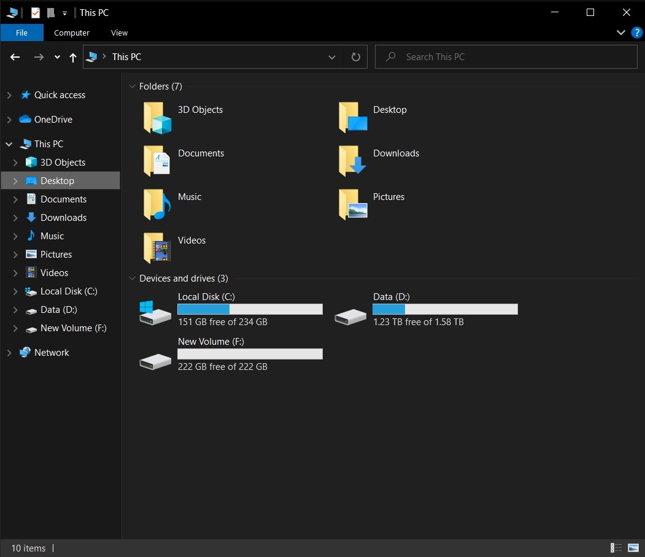
Task: Switch to the Computer ribbon tab
Action: coord(71,33)
